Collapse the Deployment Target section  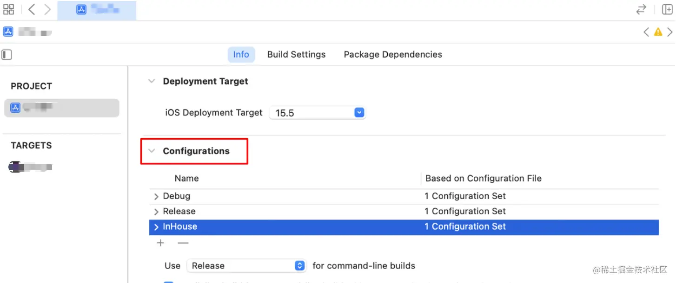tap(152, 81)
